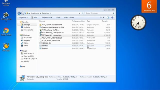The width and height of the screenshot is (160, 90).
Task: Expand the address bar history dropdown arrow
Action: [79, 13]
